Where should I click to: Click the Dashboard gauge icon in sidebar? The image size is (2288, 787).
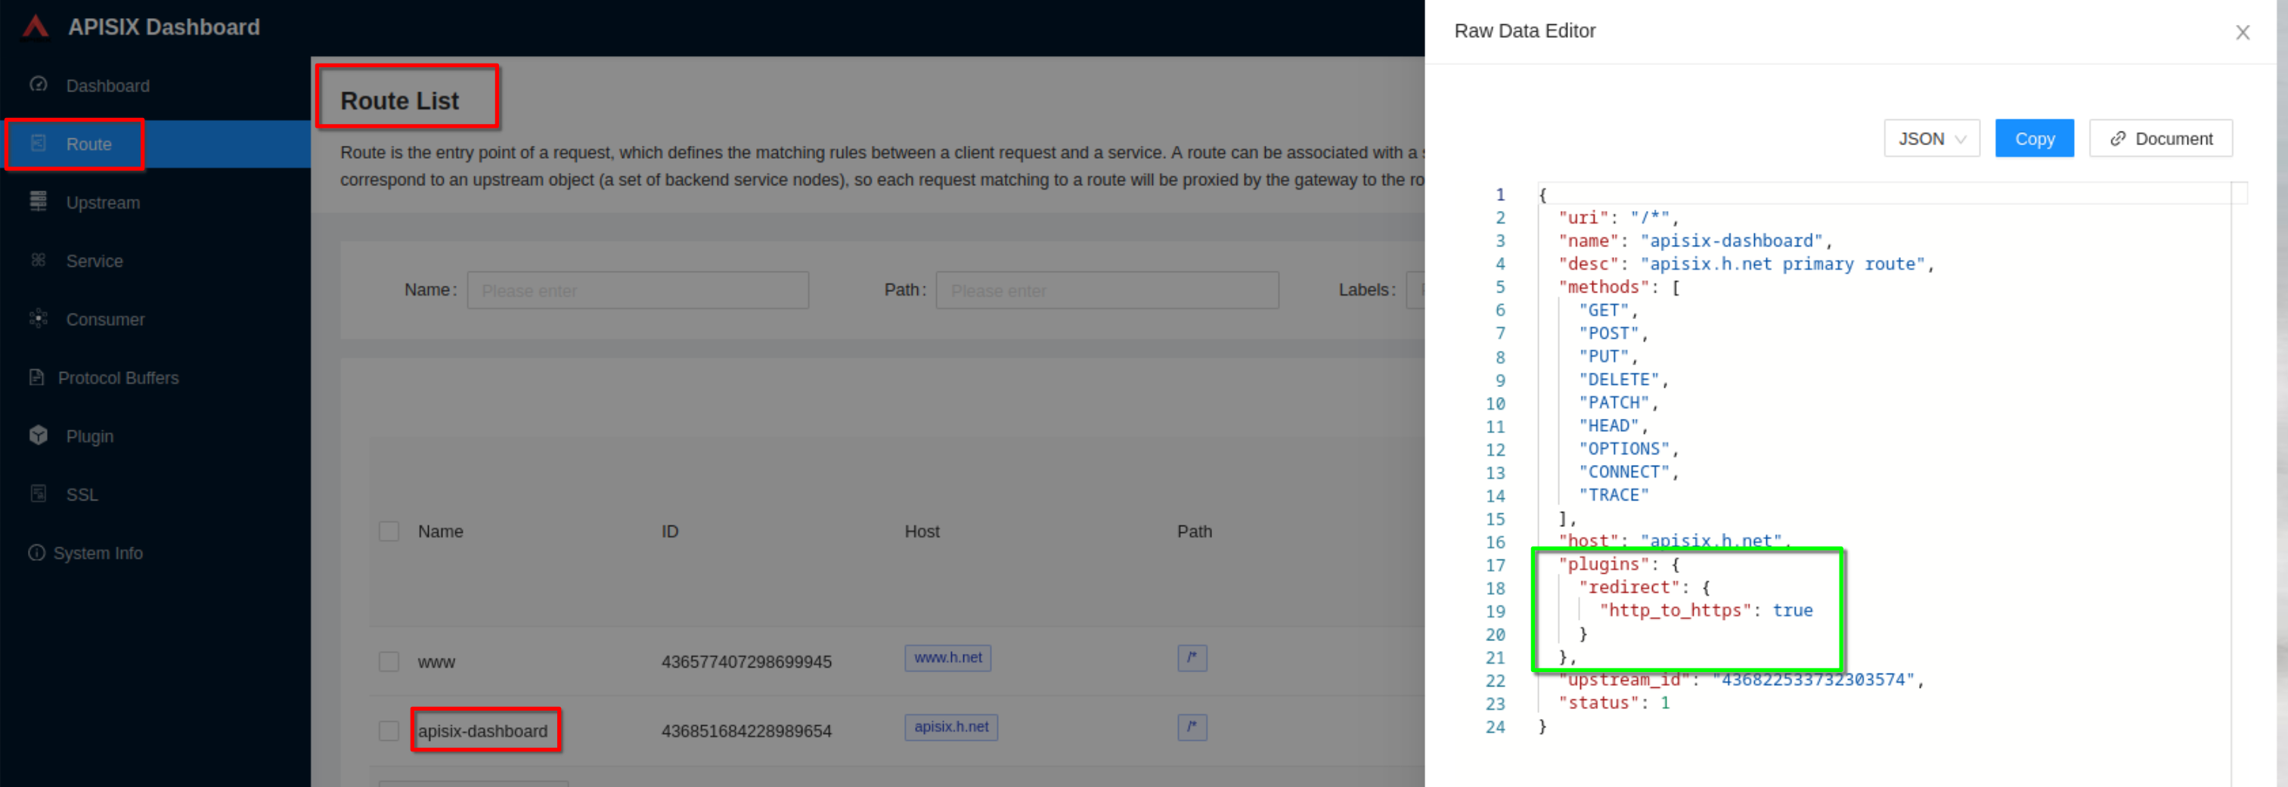point(39,85)
